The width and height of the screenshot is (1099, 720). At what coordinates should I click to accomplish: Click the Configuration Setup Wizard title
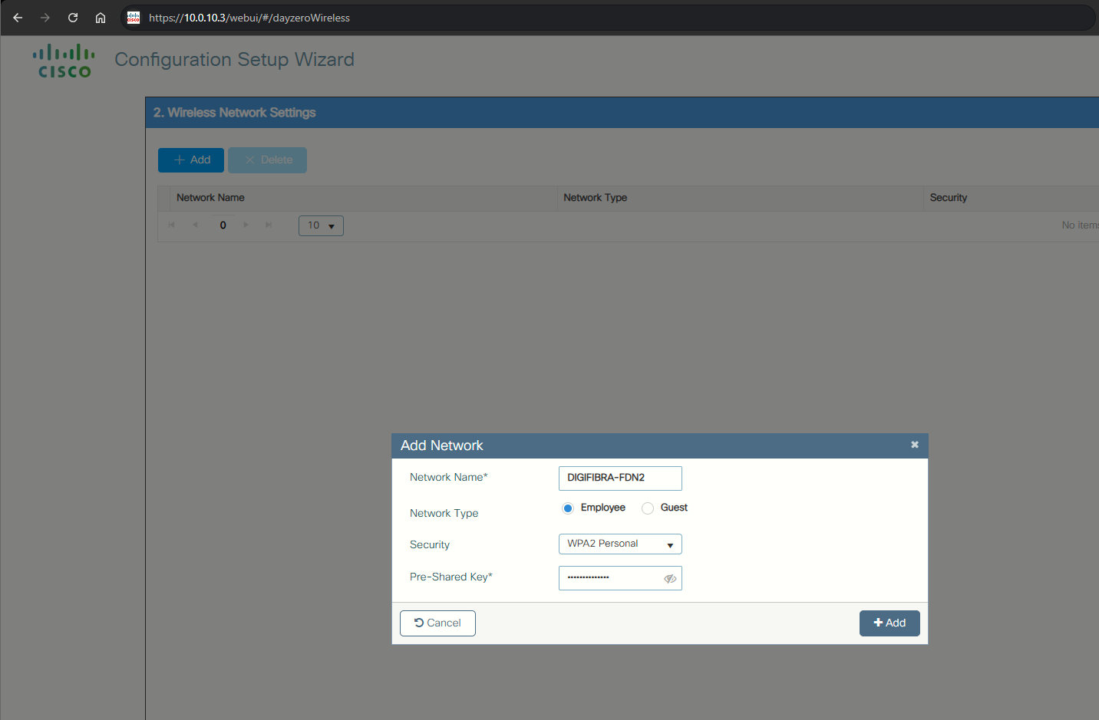coord(234,60)
